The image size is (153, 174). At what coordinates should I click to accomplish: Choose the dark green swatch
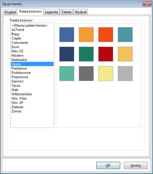(x=86, y=54)
